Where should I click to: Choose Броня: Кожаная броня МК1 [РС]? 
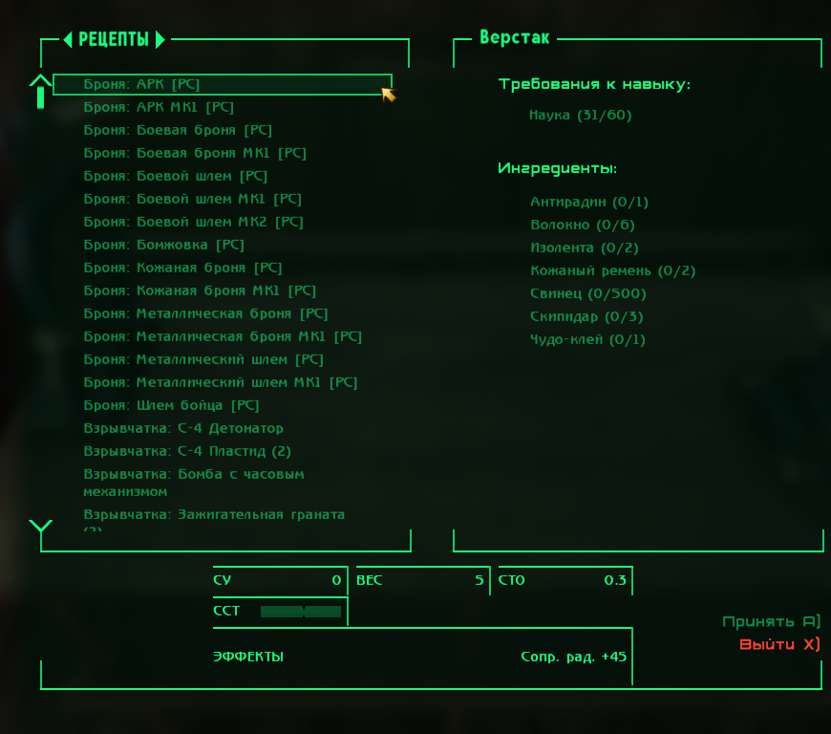point(200,291)
